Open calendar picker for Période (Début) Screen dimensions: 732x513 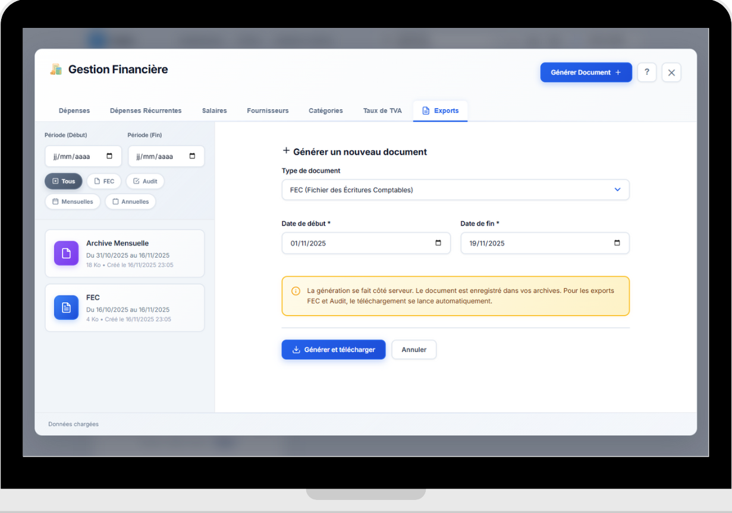(x=109, y=156)
